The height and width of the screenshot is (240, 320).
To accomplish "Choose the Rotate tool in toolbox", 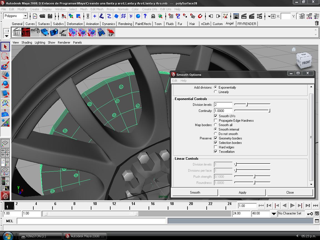I will [x=5, y=84].
